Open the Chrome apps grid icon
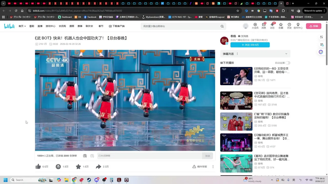The height and width of the screenshot is (184, 328). pyautogui.click(x=3, y=17)
